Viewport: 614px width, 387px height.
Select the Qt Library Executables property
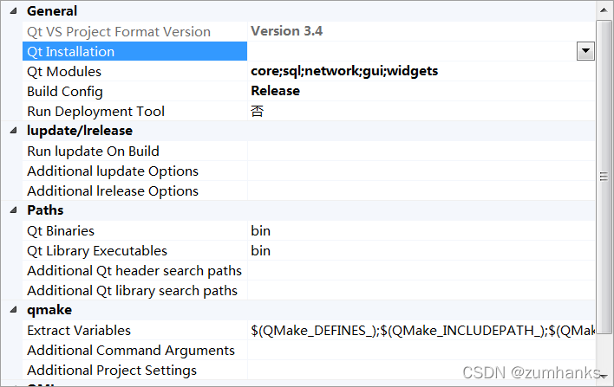point(134,250)
